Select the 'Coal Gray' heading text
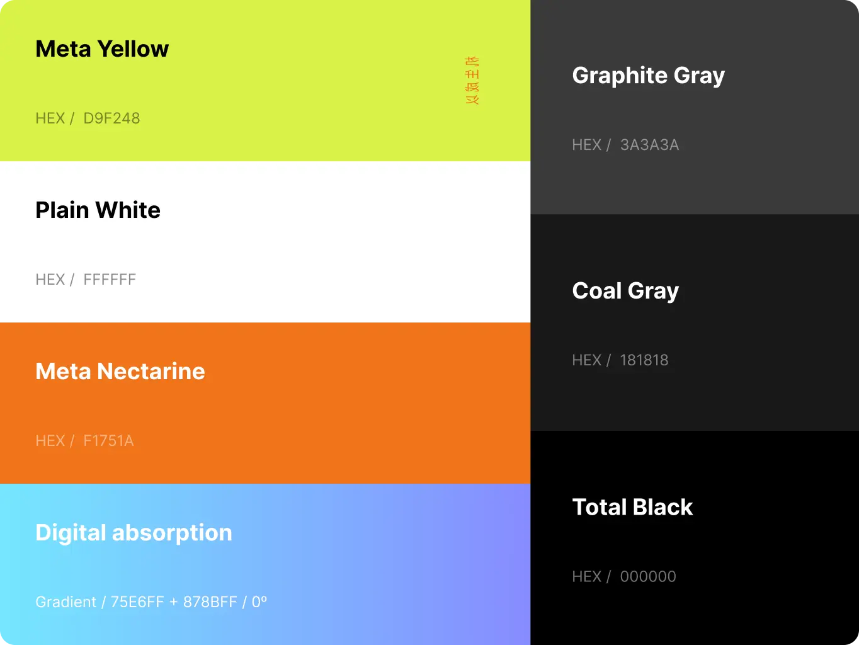The image size is (859, 645). 625,292
